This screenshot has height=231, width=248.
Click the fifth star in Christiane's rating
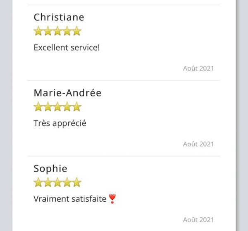click(x=76, y=31)
